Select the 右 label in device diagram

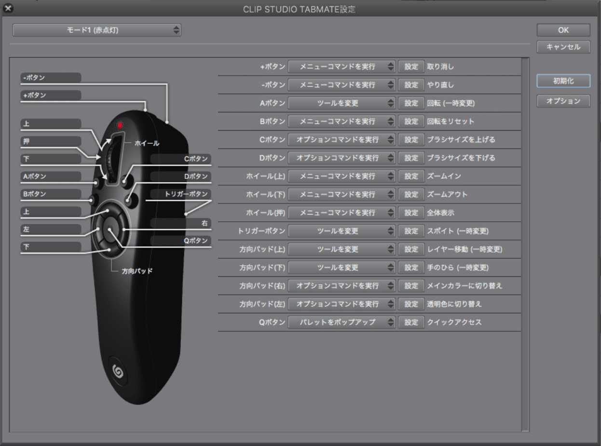coord(181,223)
